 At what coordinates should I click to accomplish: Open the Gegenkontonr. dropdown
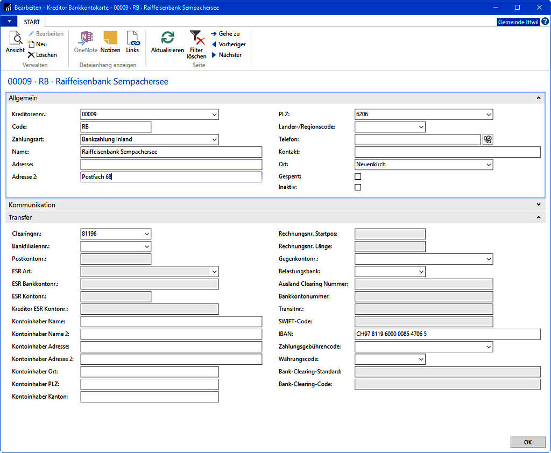(489, 259)
